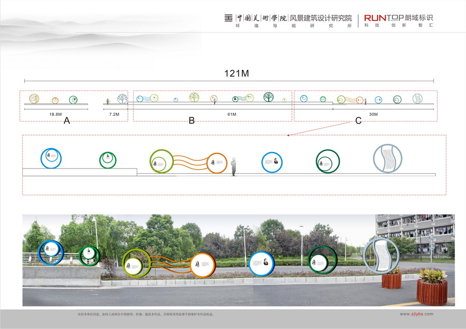Select the 30M dimension label
The width and height of the screenshot is (466, 329).
coord(373,114)
